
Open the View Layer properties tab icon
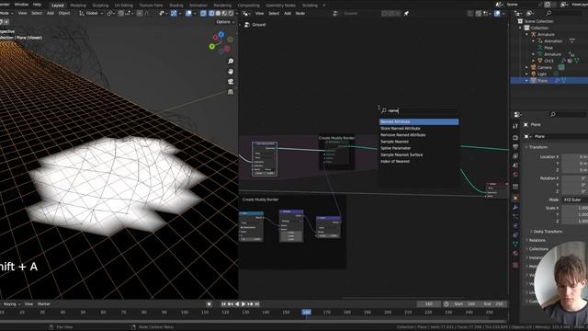pos(515,156)
